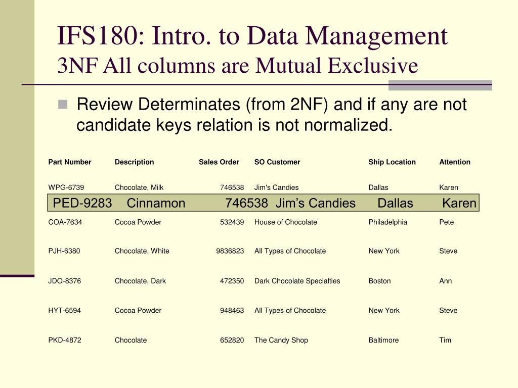Click the gray accent bar under the title

pos(440,85)
